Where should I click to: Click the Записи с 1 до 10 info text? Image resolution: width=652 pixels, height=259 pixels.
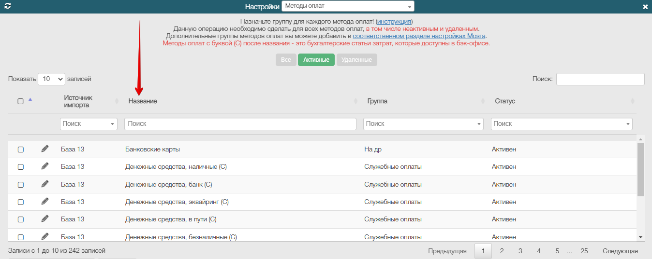pos(57,251)
